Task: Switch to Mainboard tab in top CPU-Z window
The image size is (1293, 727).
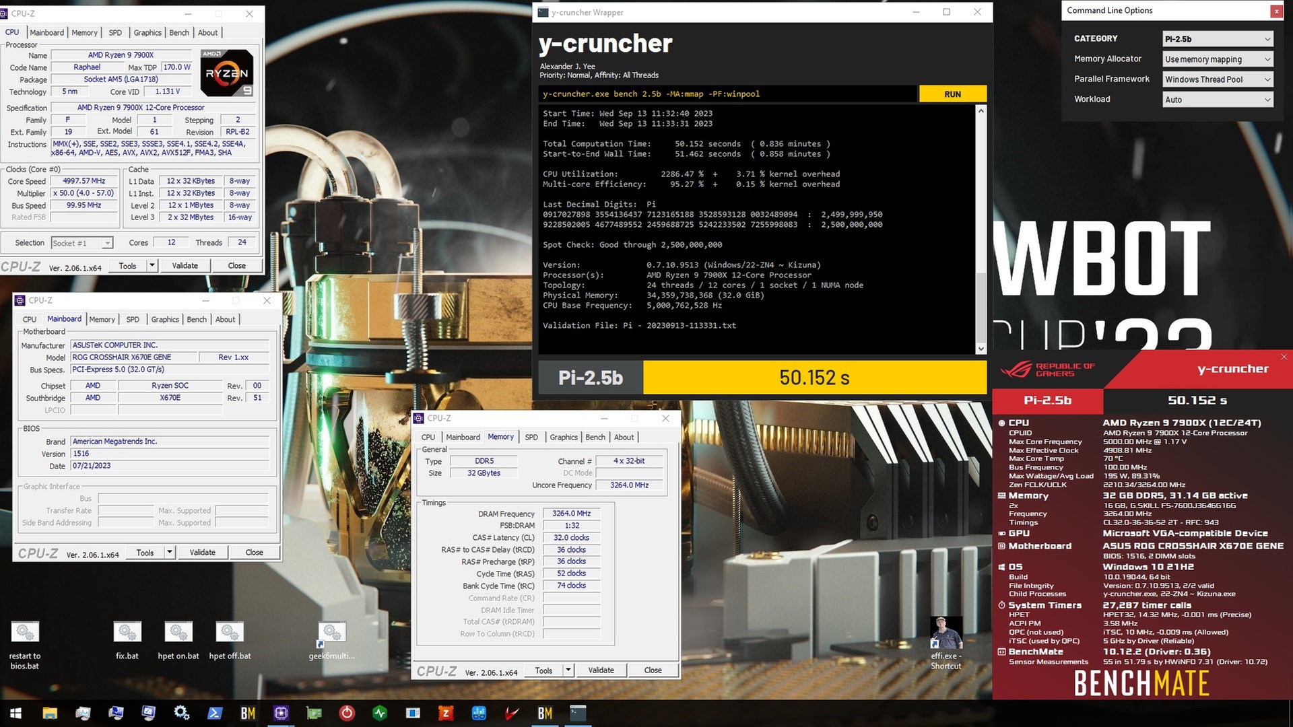Action: 47,32
